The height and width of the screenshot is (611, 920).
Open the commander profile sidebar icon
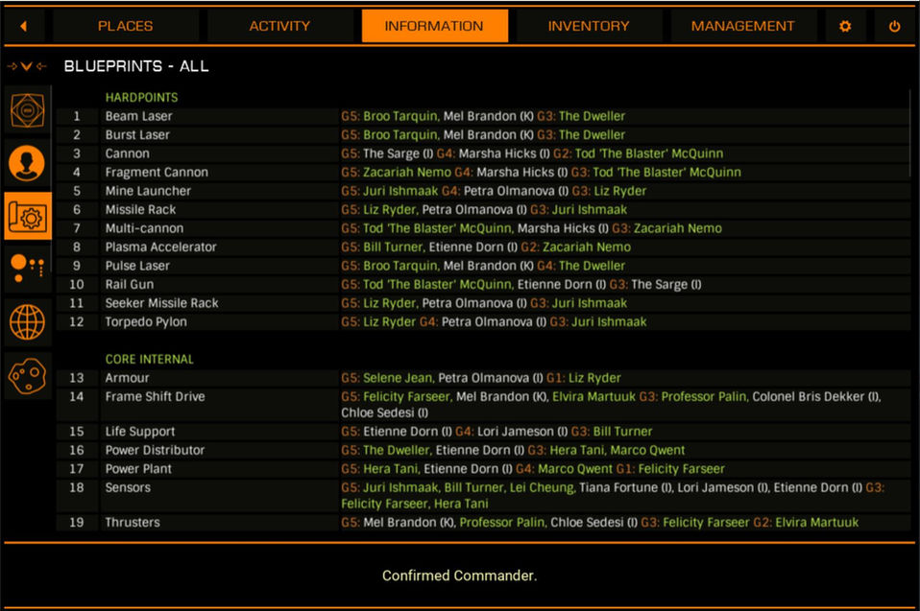point(27,163)
